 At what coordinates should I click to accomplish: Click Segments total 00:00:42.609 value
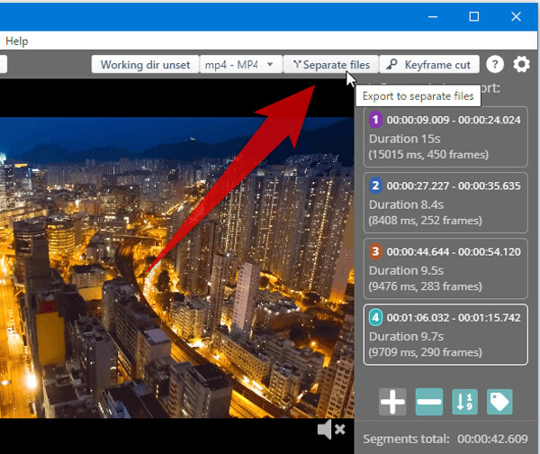492,439
